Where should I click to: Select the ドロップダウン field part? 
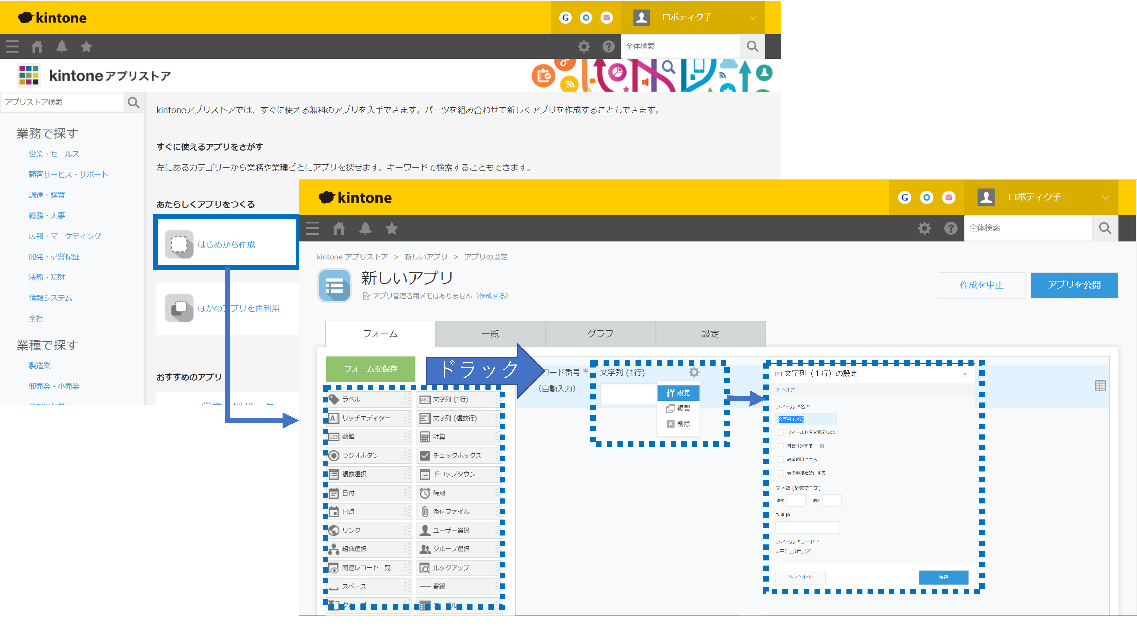tap(459, 474)
